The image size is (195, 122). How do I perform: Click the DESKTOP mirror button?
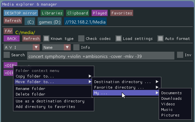[21, 13]
